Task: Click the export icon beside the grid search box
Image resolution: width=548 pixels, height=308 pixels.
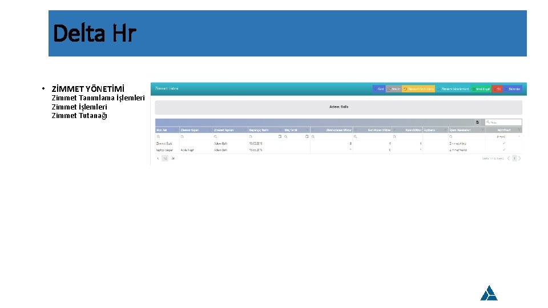Action: coord(477,122)
